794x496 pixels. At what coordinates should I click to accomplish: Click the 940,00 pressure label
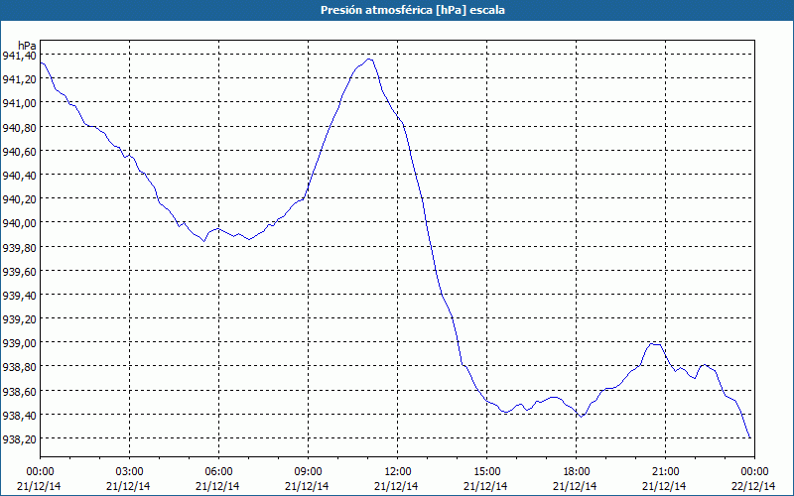pos(19,223)
